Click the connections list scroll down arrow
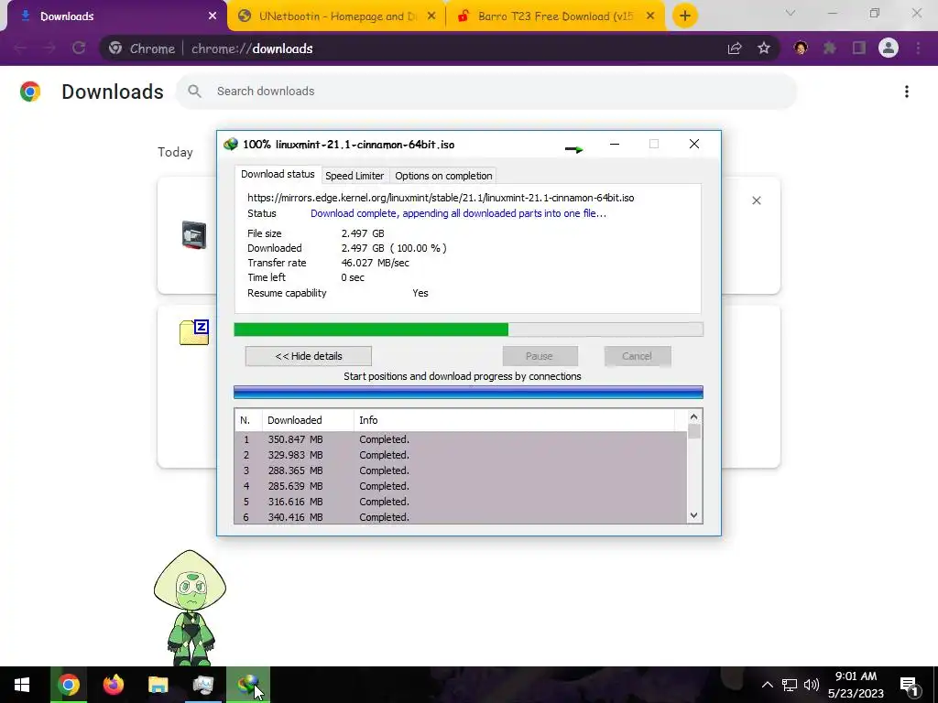938x703 pixels. click(x=694, y=515)
